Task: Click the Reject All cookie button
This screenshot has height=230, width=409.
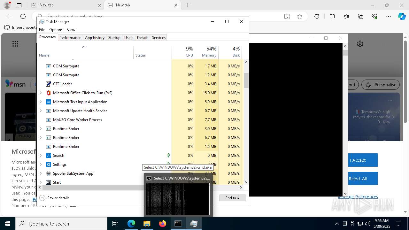Action: pyautogui.click(x=363, y=179)
